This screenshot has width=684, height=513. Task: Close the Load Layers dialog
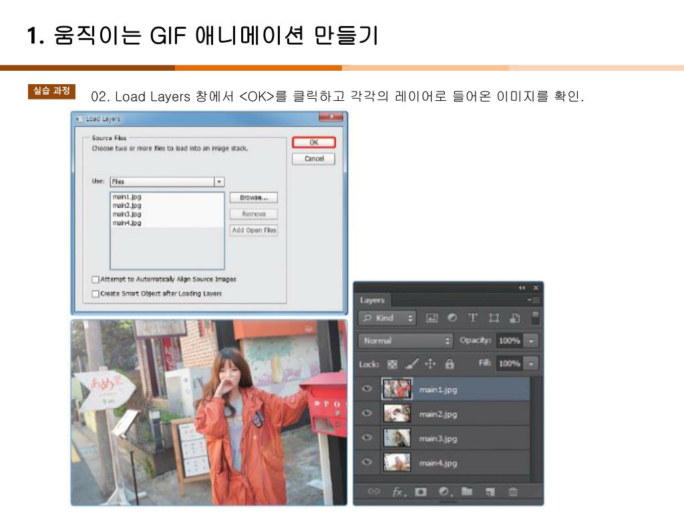[x=331, y=117]
